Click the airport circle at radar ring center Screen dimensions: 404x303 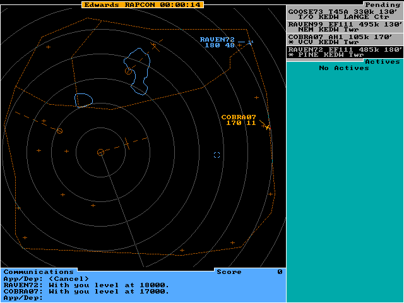[100, 152]
